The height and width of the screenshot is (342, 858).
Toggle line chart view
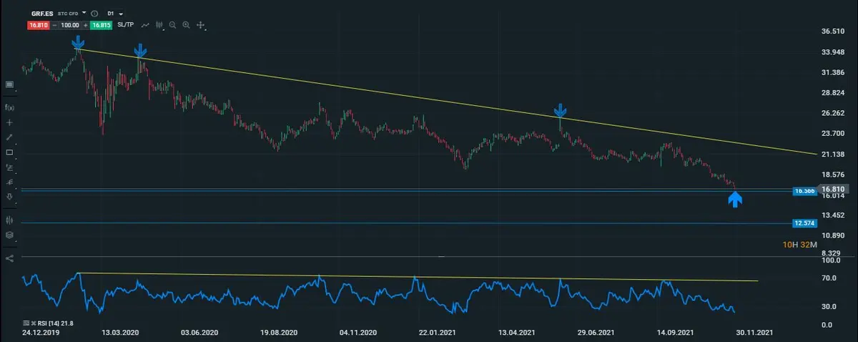(146, 25)
